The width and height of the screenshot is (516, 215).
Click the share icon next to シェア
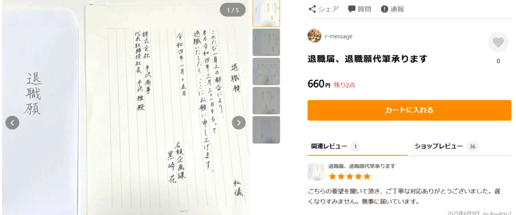(x=312, y=9)
